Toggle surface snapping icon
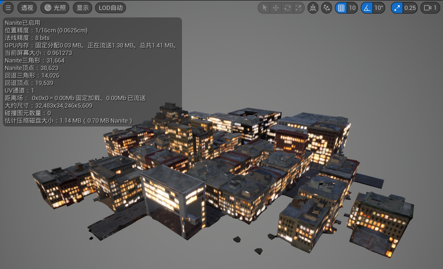Screen dimensions: 443x269 [326, 8]
